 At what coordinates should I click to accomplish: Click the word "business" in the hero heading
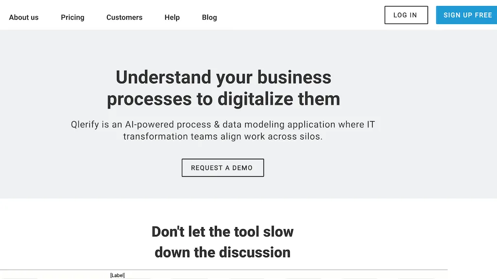pyautogui.click(x=294, y=77)
